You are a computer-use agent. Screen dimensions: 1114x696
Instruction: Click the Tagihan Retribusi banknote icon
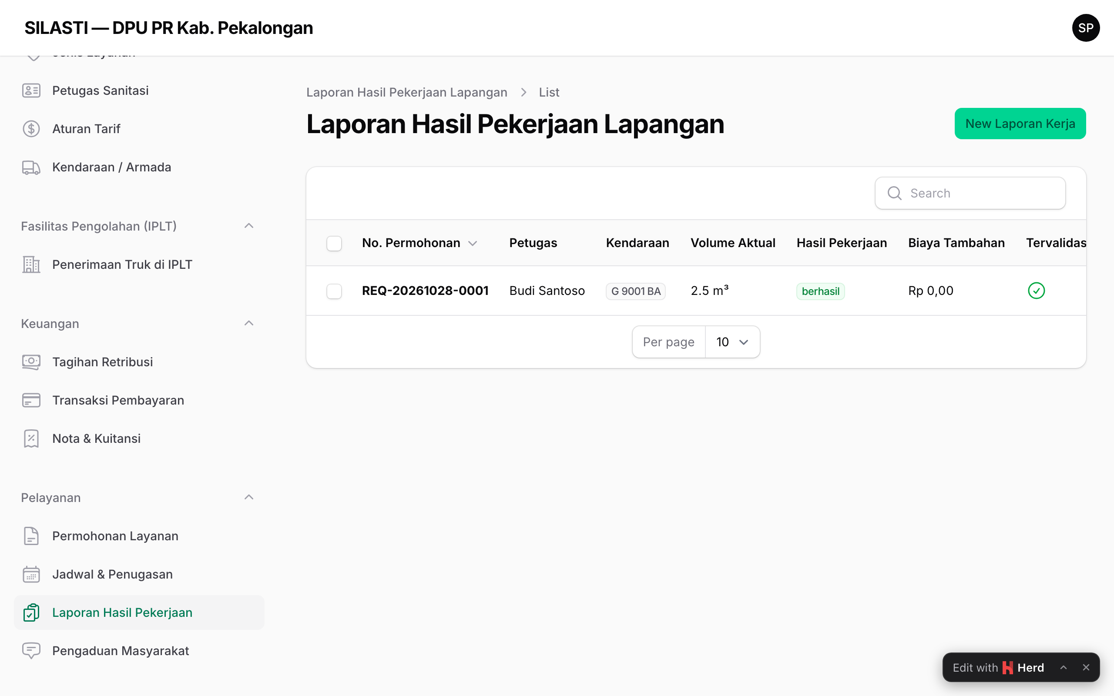point(31,362)
